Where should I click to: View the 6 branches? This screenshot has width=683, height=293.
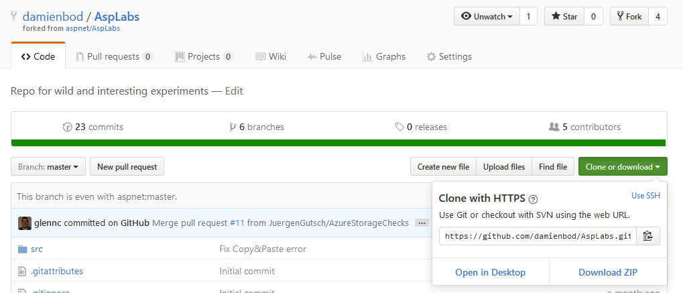257,127
